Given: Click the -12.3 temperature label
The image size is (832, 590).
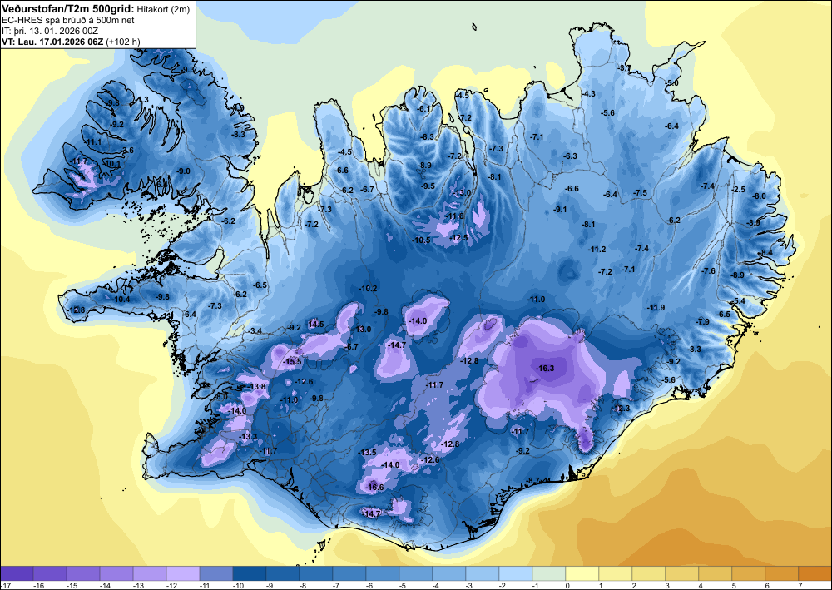Looking at the screenshot, I should 621,409.
